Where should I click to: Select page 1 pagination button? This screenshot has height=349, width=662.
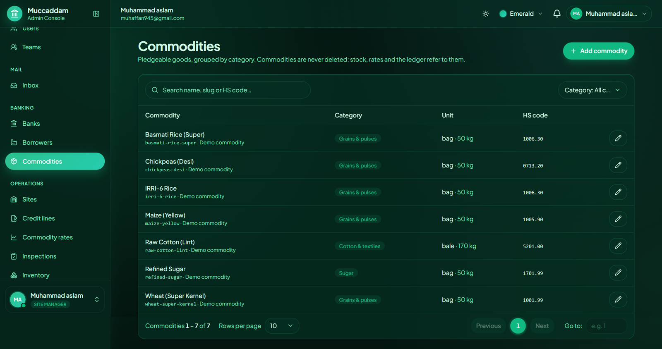point(518,326)
